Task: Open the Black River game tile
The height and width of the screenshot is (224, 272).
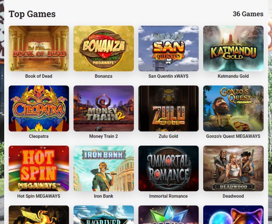Action: 104,215
